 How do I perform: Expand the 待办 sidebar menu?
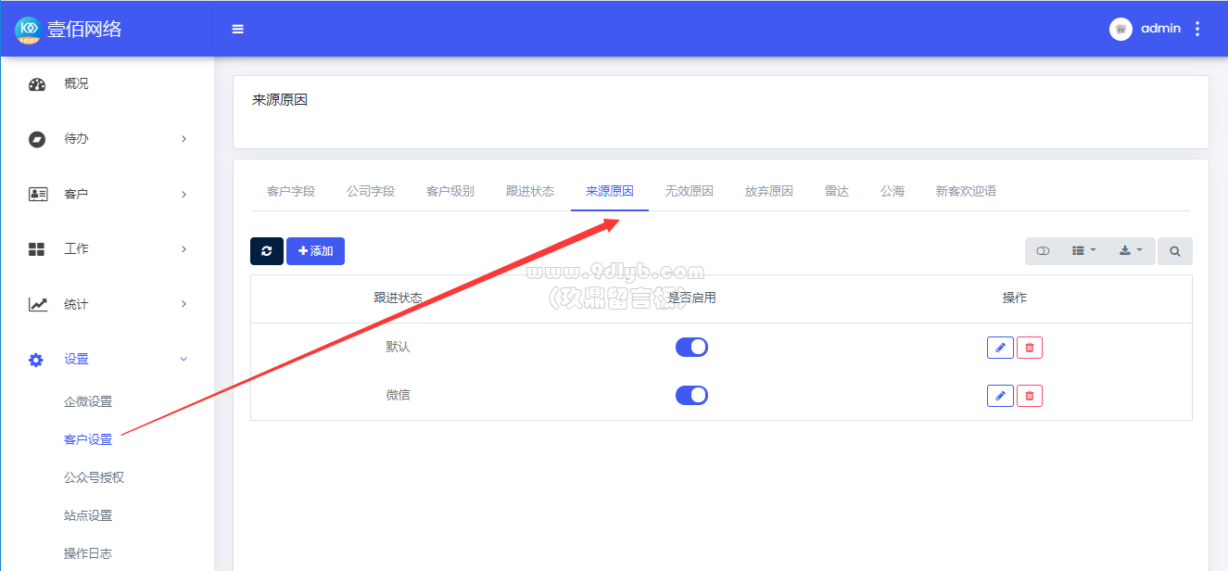pos(107,139)
